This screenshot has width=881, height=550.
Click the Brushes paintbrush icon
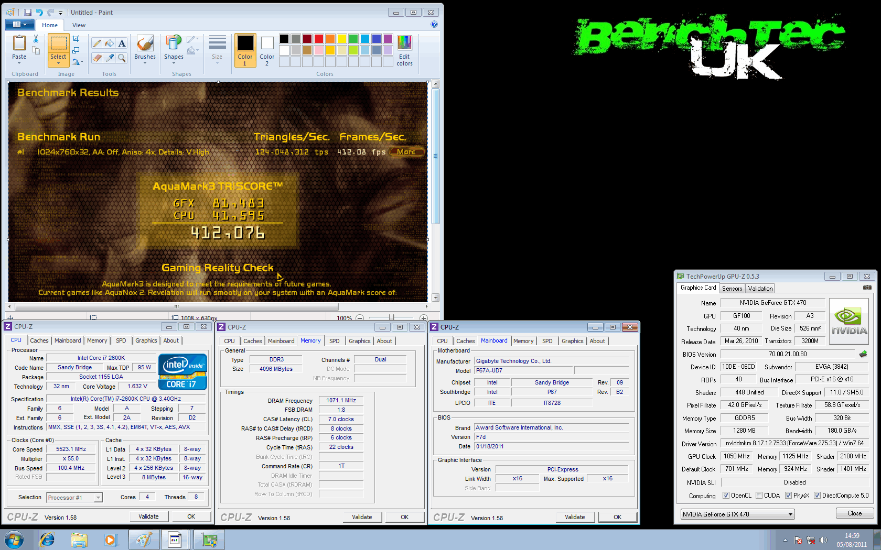tap(145, 43)
